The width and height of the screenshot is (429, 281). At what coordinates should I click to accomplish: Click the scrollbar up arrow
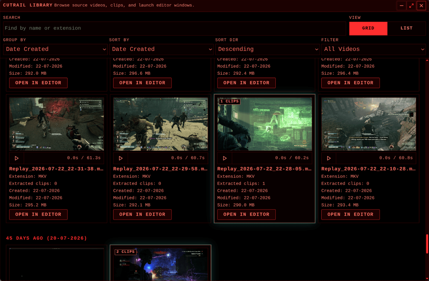pos(427,60)
